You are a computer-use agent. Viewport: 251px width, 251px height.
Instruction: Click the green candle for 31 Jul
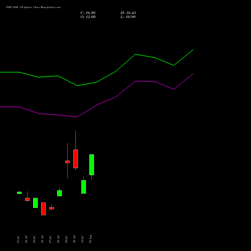point(84,187)
